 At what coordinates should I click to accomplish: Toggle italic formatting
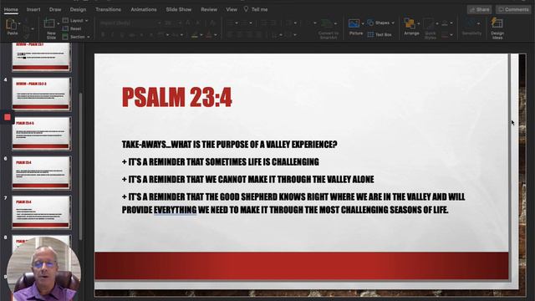coord(113,35)
